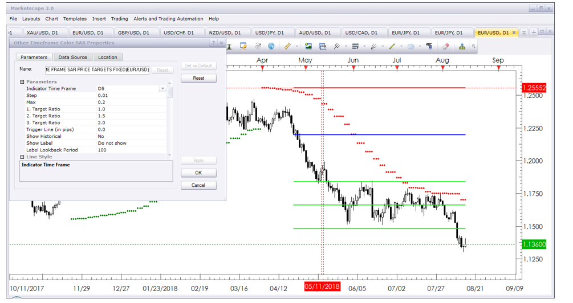Open the Templates menu

75,19
